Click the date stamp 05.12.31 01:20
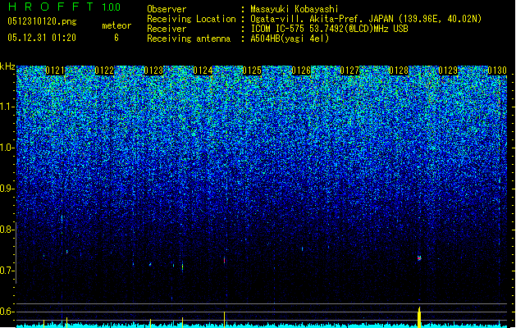516x328 pixels. [42, 38]
